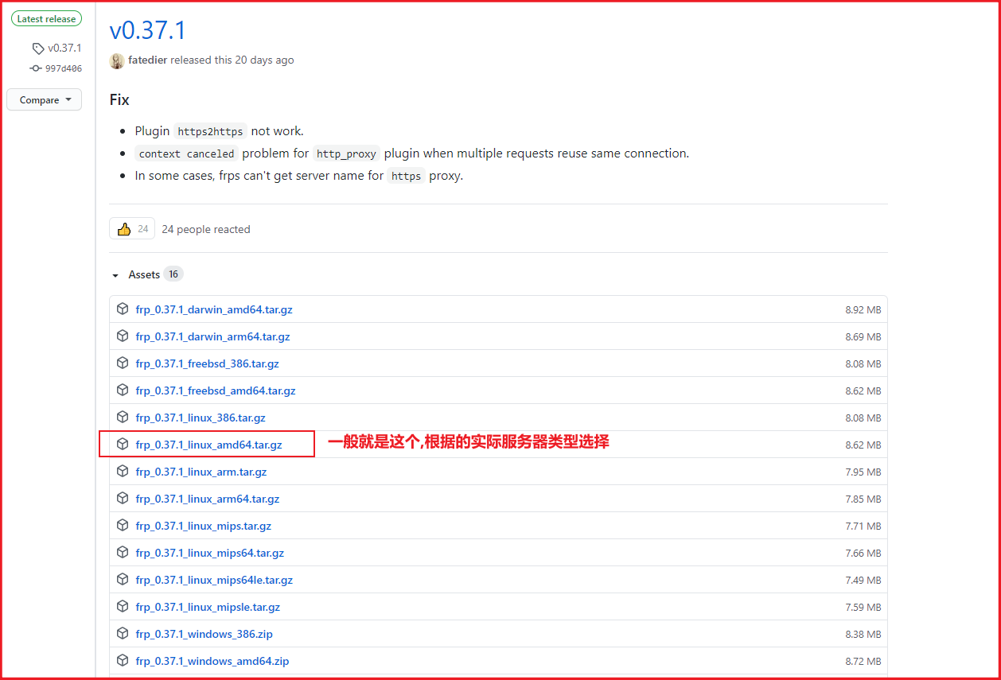Click the package icon beside frp_0.37.1_linux_mips64.tar.gz
The height and width of the screenshot is (680, 1001).
[x=123, y=552]
